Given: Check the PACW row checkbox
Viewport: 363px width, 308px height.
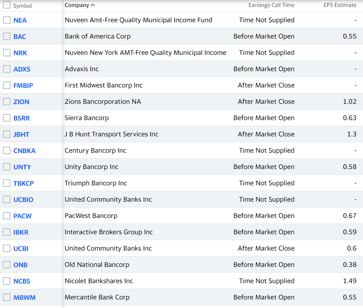Looking at the screenshot, I should 7,216.
